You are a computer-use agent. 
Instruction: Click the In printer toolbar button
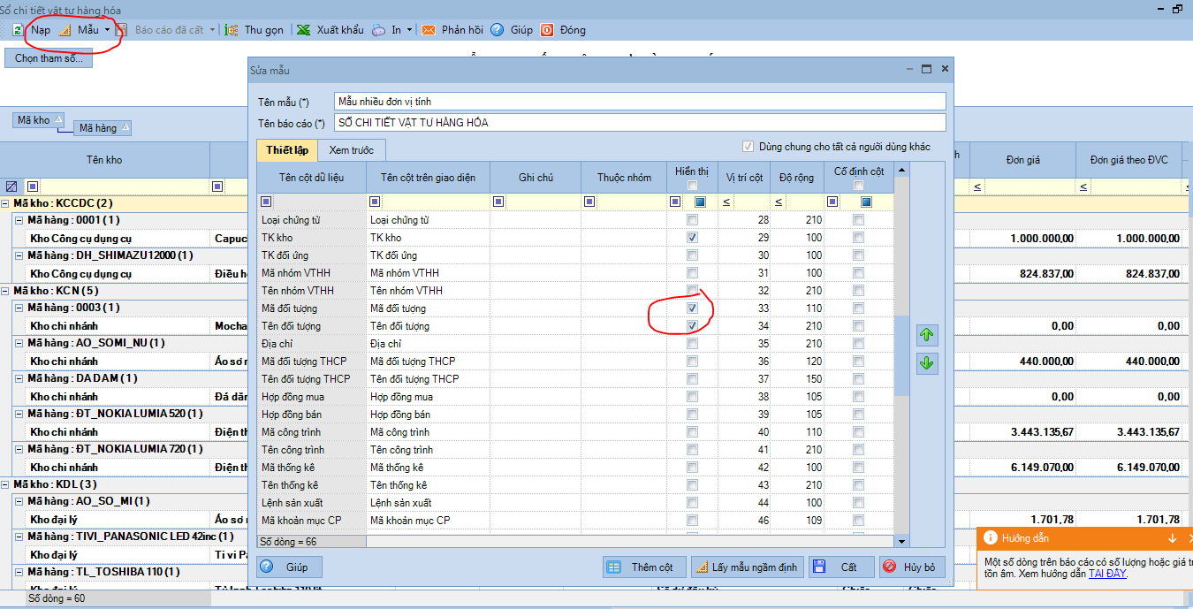(386, 29)
